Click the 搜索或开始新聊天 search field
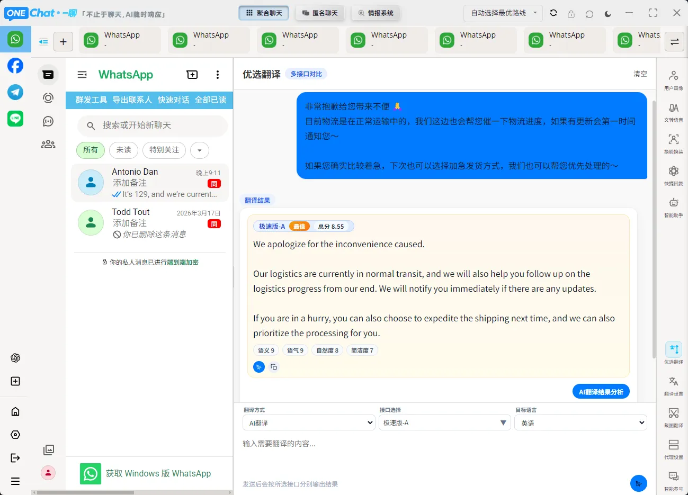Viewport: 688px width, 495px height. (x=152, y=126)
